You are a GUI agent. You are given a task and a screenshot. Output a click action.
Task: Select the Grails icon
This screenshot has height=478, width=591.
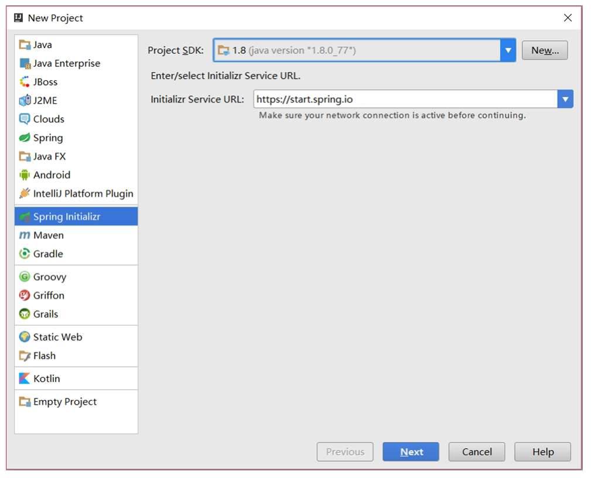(x=25, y=314)
